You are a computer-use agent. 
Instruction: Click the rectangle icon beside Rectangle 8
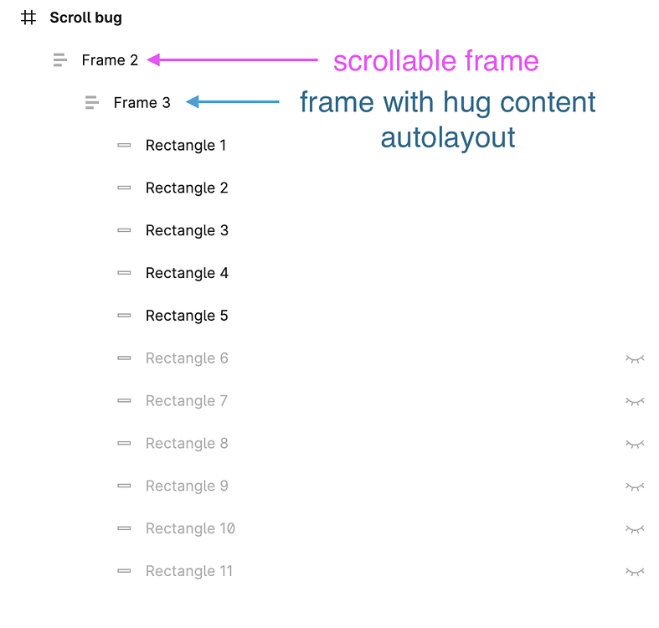click(x=124, y=443)
